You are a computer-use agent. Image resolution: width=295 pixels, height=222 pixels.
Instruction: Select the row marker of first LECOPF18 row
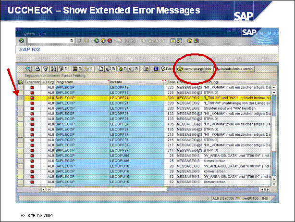point(21,87)
